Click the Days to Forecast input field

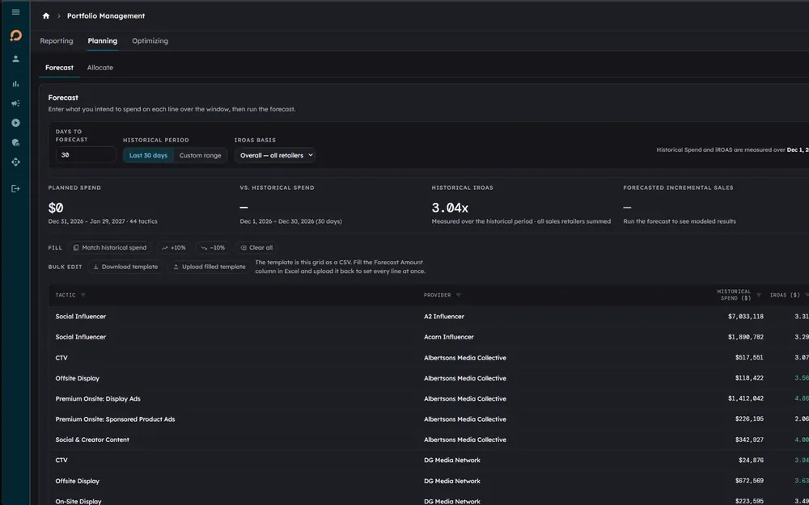(x=86, y=154)
